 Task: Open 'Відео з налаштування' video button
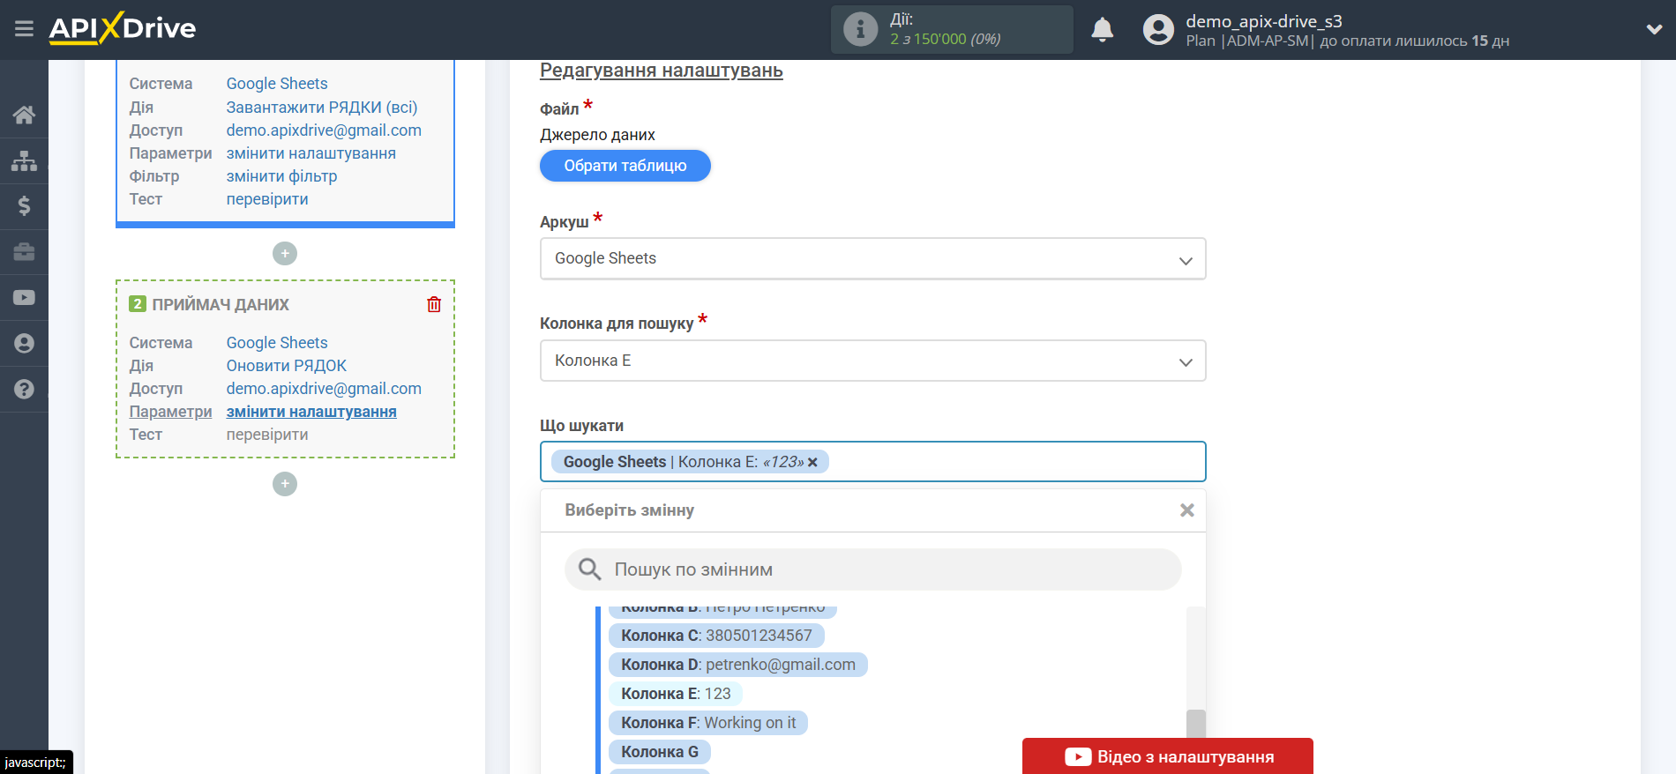[x=1168, y=756]
